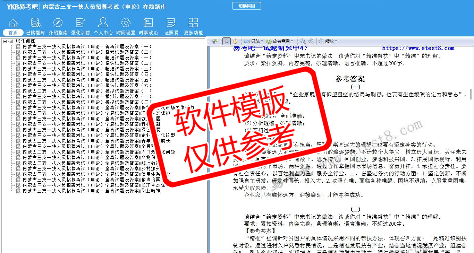
Task: Open the 已购题库 database icon
Action: pos(35,24)
